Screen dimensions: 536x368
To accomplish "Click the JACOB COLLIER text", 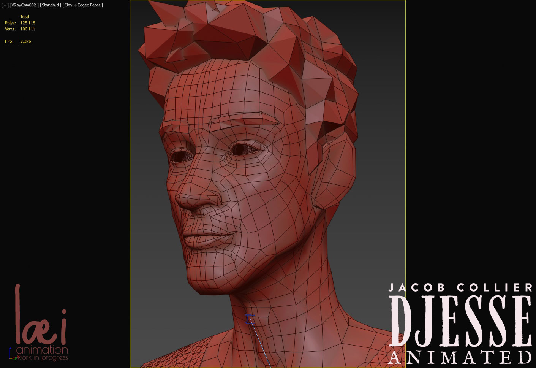I will tap(460, 287).
